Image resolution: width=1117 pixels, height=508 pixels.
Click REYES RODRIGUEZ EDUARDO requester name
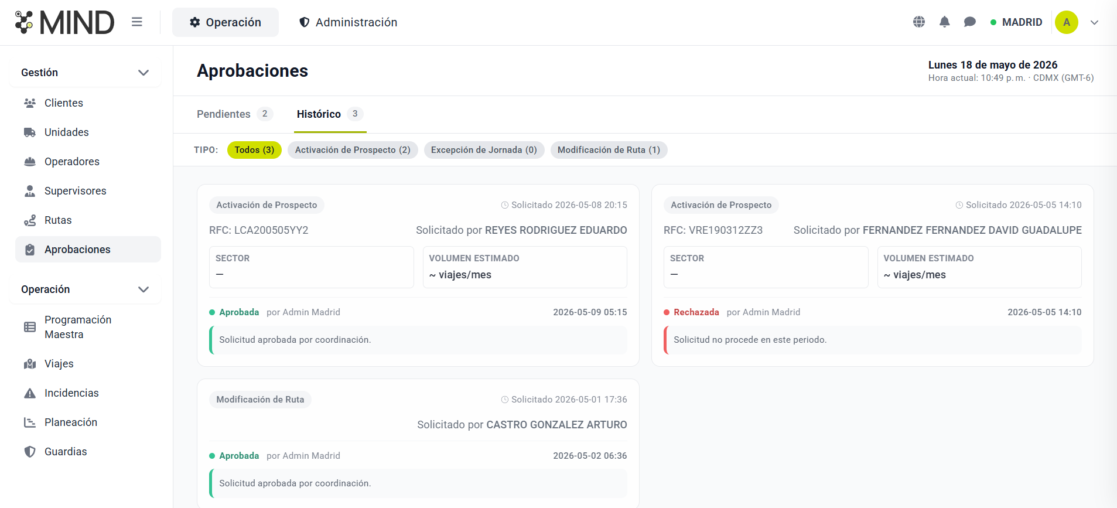point(556,230)
